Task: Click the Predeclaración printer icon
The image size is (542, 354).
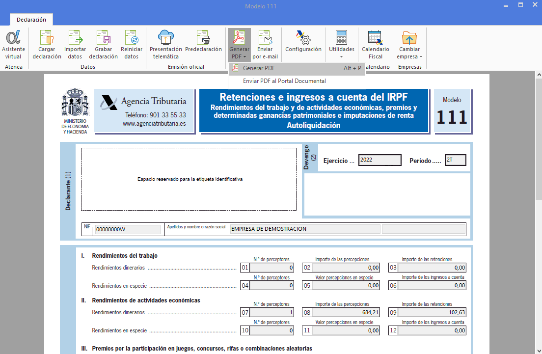Action: click(x=203, y=38)
